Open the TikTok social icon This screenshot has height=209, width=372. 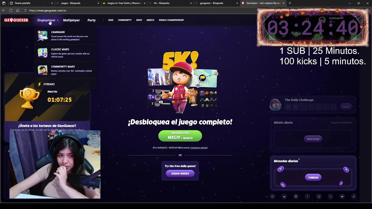coord(354,197)
